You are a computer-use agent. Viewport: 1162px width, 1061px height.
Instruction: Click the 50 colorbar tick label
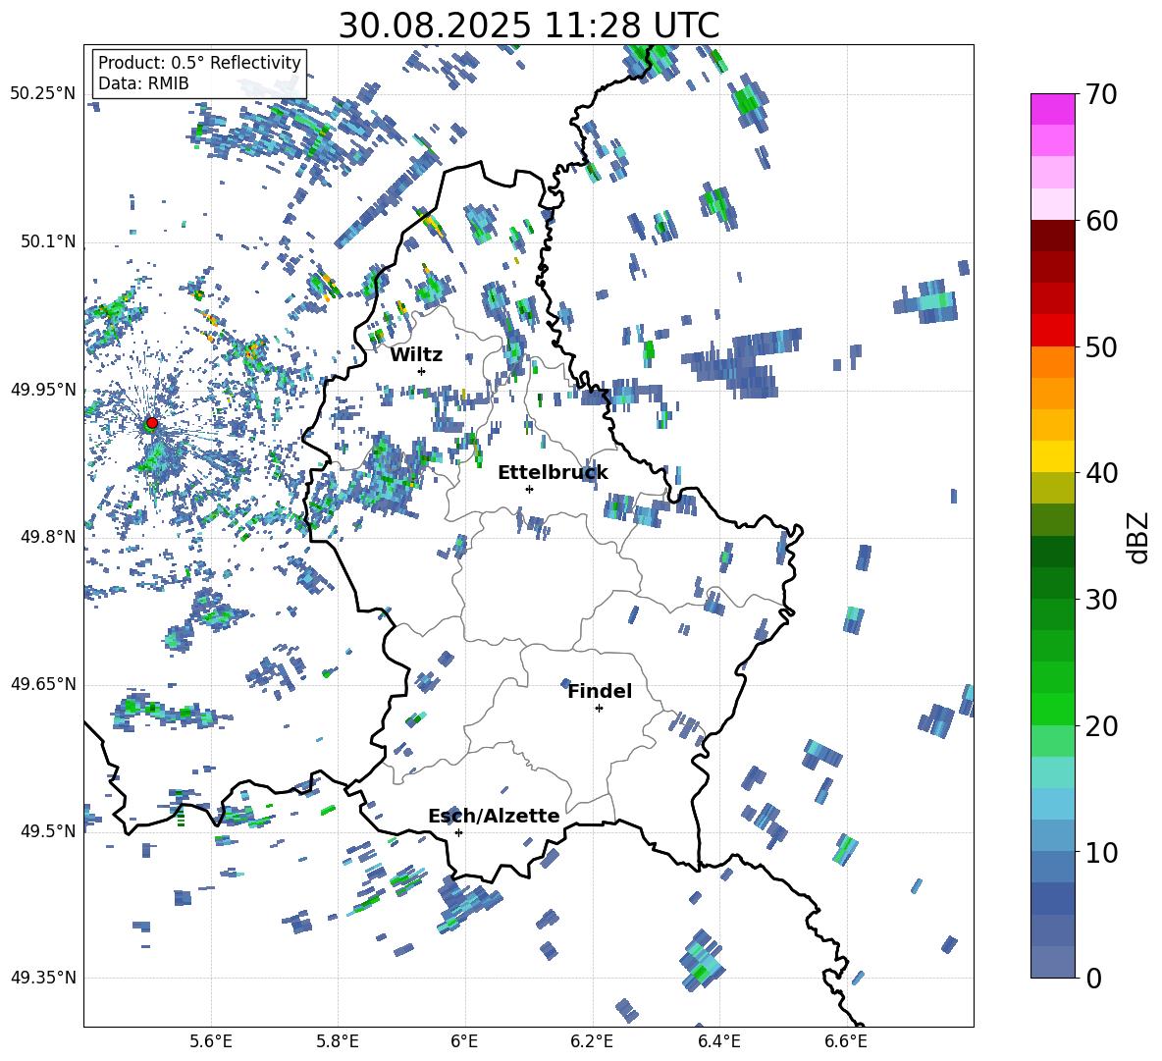(x=1101, y=347)
